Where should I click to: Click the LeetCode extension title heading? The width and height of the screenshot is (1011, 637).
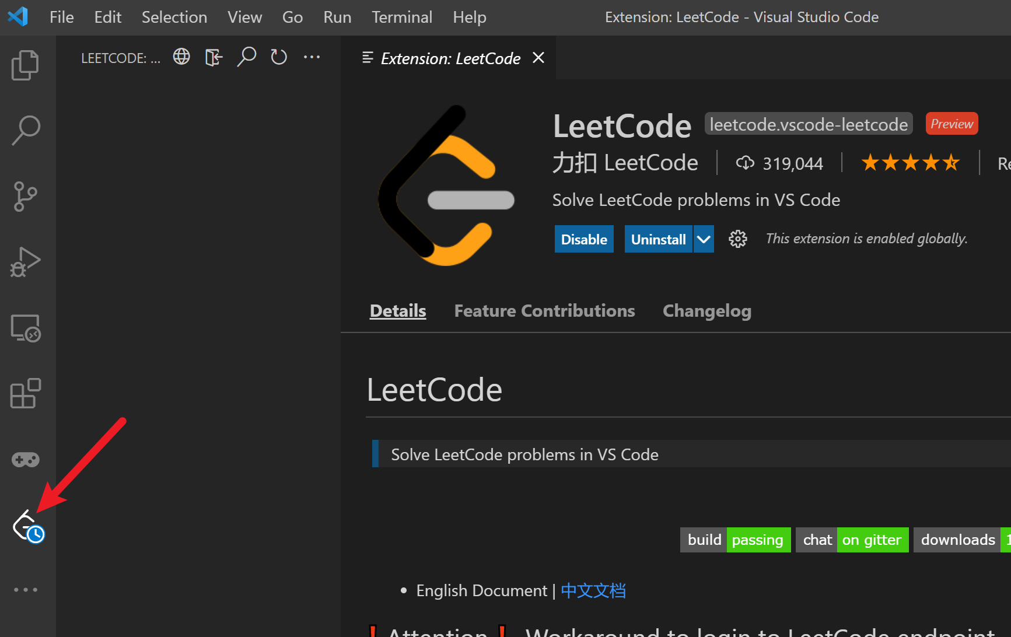(622, 126)
